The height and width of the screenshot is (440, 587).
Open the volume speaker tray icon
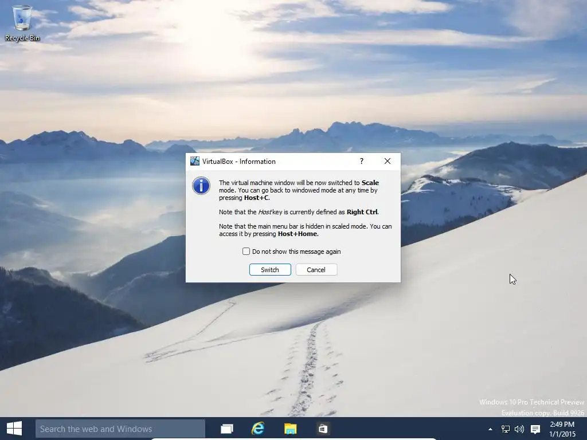pos(519,429)
